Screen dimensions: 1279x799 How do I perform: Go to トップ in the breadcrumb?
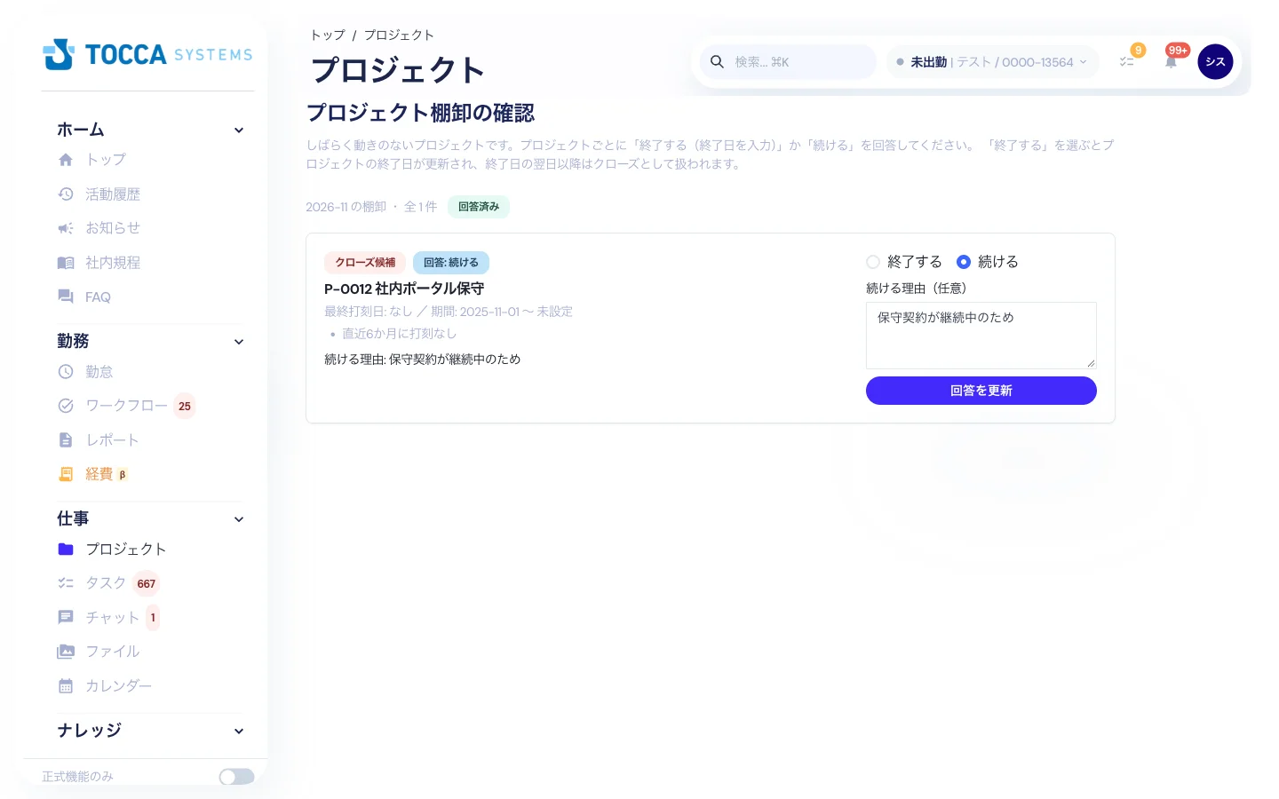tap(328, 35)
